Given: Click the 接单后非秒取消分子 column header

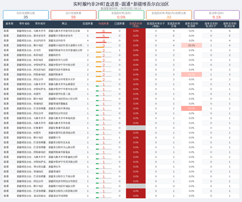Looking at the screenshot, I should click(211, 25).
